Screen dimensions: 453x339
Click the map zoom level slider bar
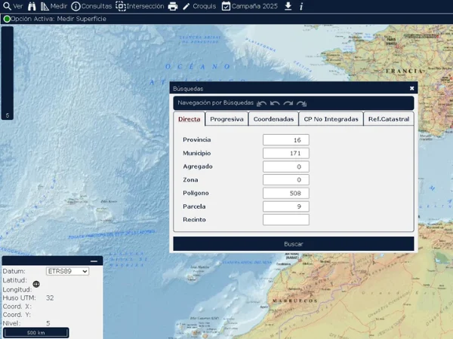pyautogui.click(x=7, y=72)
